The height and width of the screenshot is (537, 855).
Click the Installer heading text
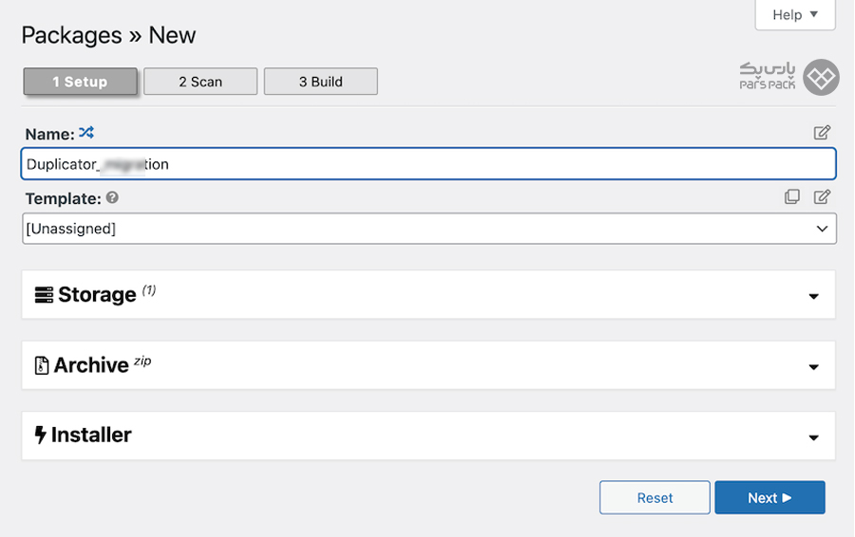point(91,435)
